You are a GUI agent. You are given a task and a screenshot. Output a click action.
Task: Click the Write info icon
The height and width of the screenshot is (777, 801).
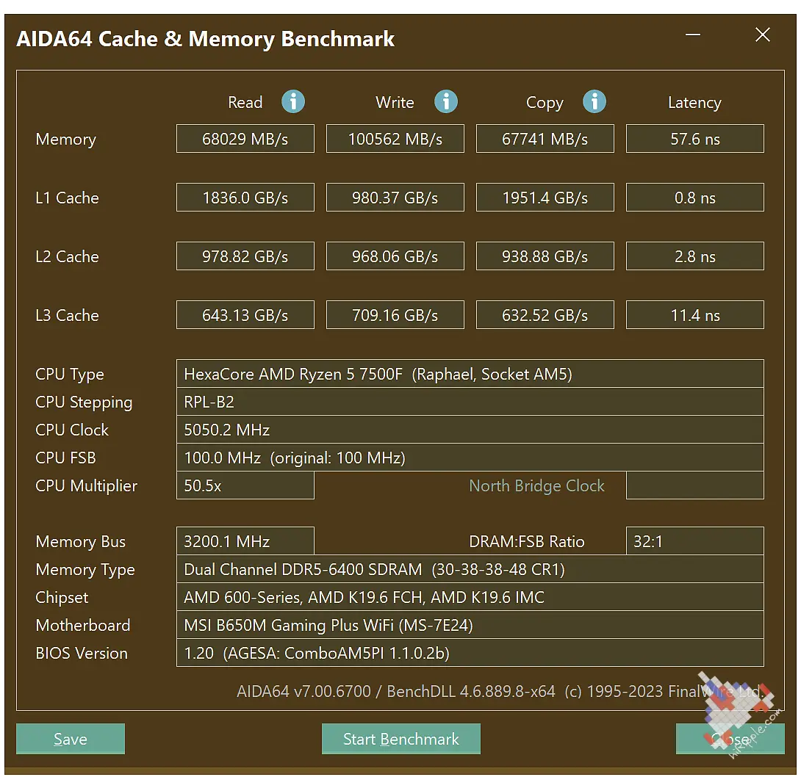tap(446, 101)
